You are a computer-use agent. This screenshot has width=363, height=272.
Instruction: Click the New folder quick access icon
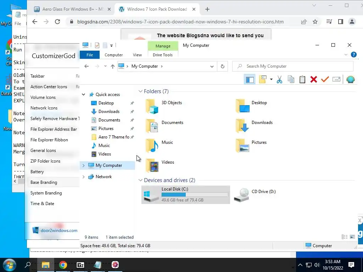tap(105, 45)
